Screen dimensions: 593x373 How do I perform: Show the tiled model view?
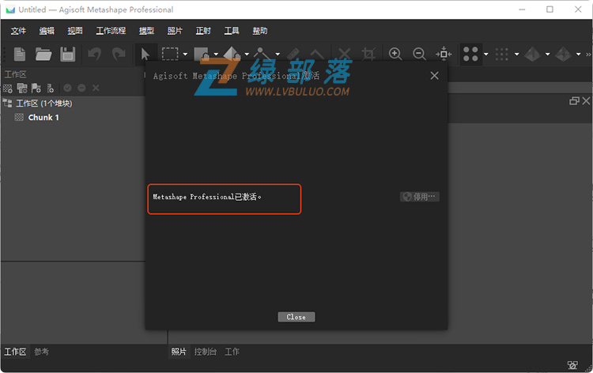563,54
